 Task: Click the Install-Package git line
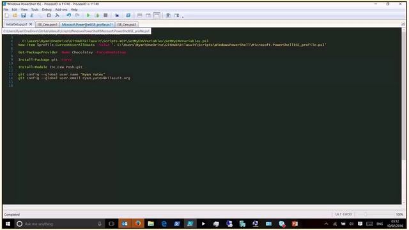[x=45, y=59]
